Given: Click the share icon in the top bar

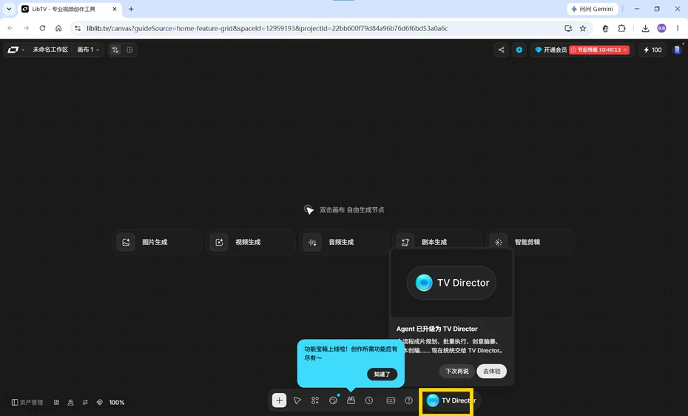Looking at the screenshot, I should click(501, 50).
